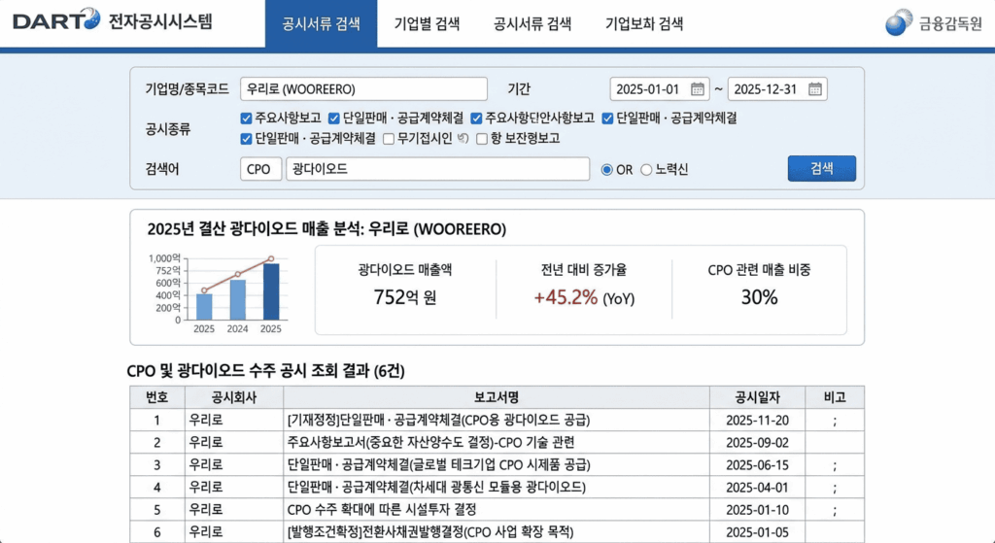This screenshot has width=995, height=543.
Task: Open report 글로벌 테크기업 CPO 시제품 공급
Action: click(438, 465)
